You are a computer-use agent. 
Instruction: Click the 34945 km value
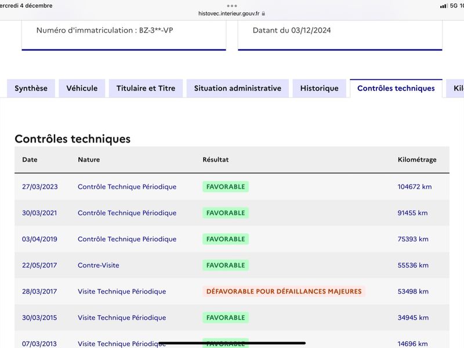click(x=413, y=317)
